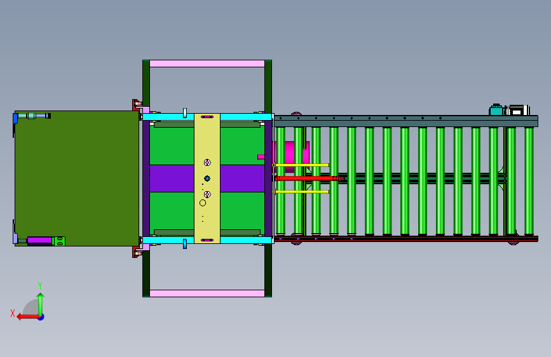
Task: Select the purple cylinder at the bottom-left corner
Action: pyautogui.click(x=39, y=240)
